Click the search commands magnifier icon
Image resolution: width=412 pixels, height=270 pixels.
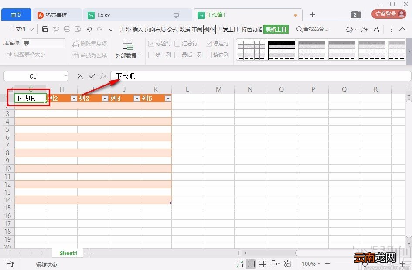[299, 29]
